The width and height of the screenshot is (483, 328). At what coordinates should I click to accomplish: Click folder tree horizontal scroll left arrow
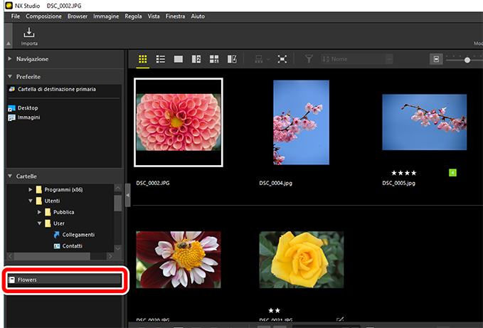10,256
